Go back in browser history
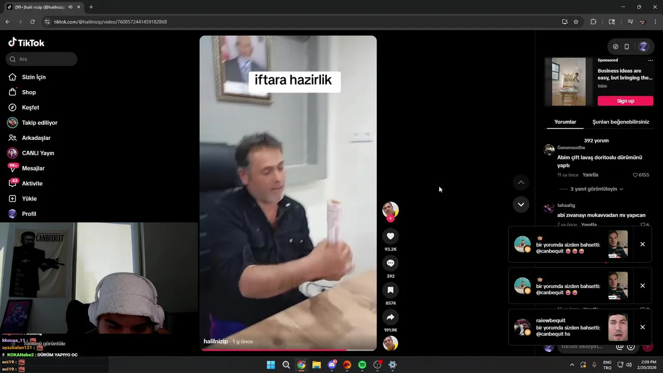663x373 pixels. click(7, 22)
